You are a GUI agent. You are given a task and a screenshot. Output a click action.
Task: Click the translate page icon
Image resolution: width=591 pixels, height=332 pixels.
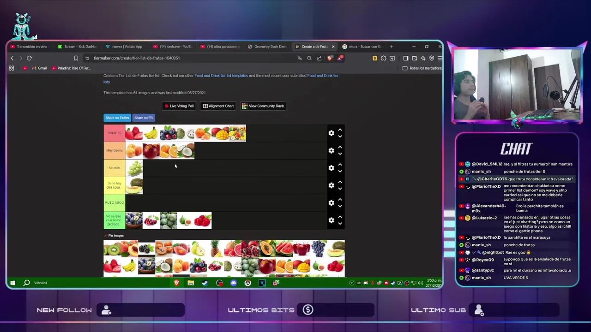[300, 58]
